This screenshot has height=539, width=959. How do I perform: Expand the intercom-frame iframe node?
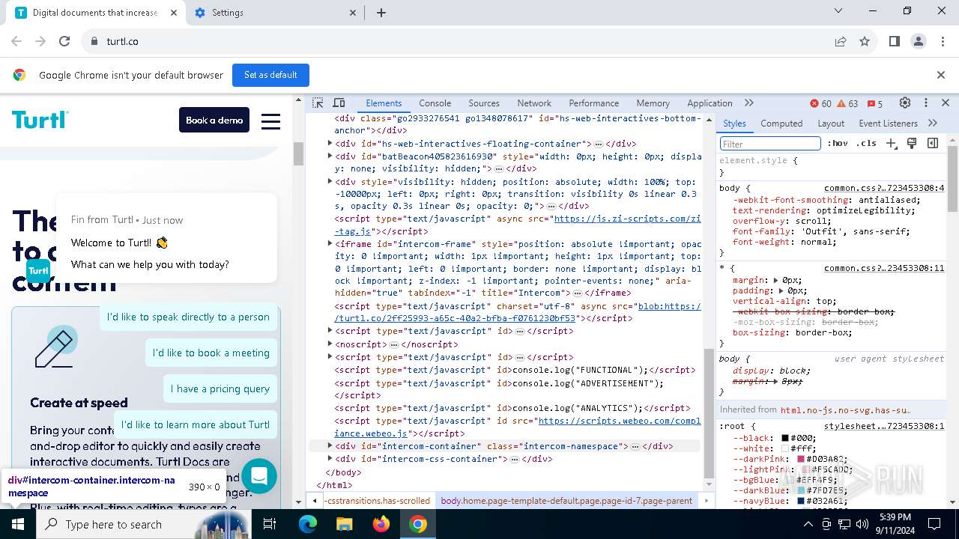click(330, 244)
